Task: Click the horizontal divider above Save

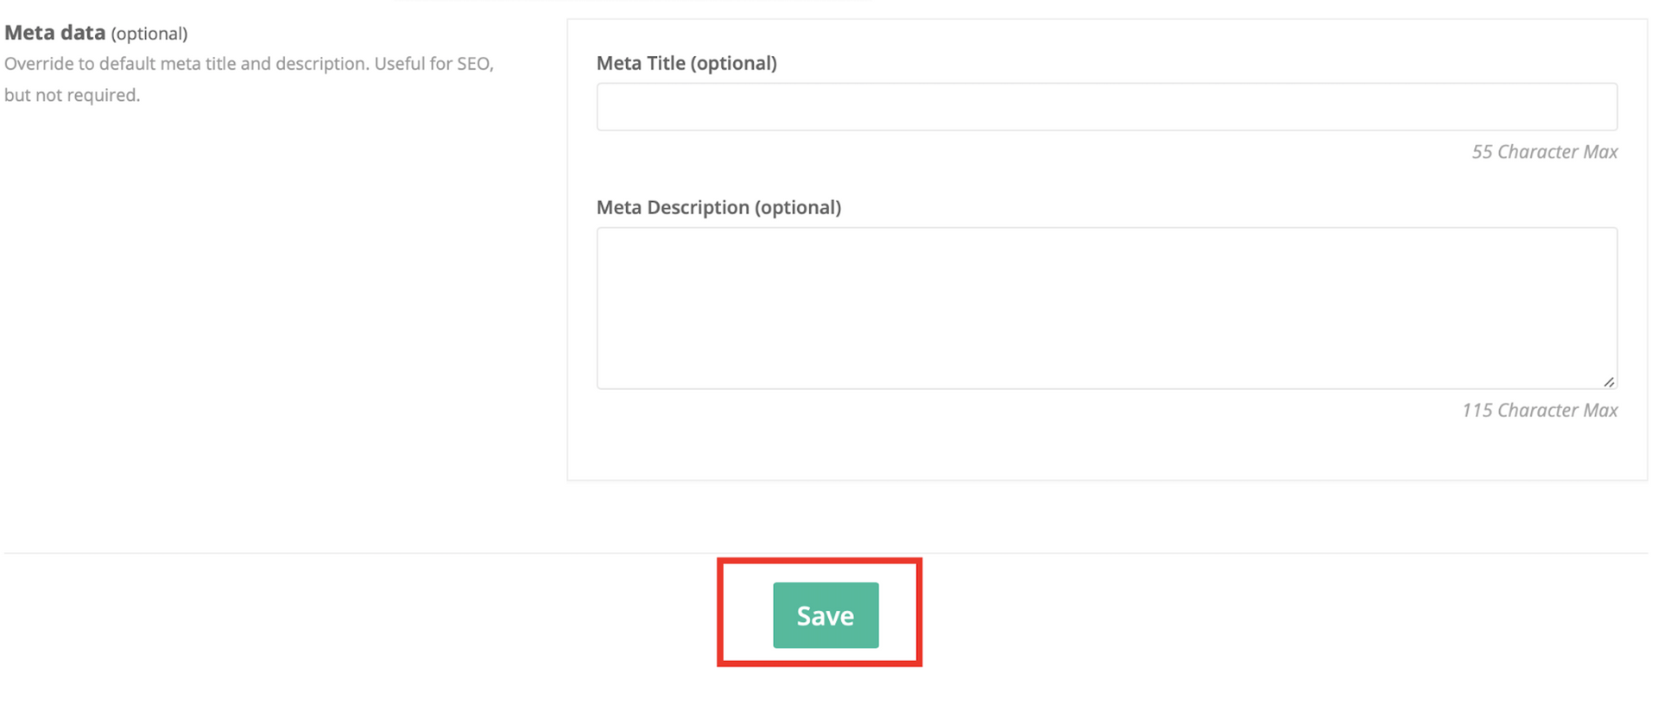Action: click(826, 553)
